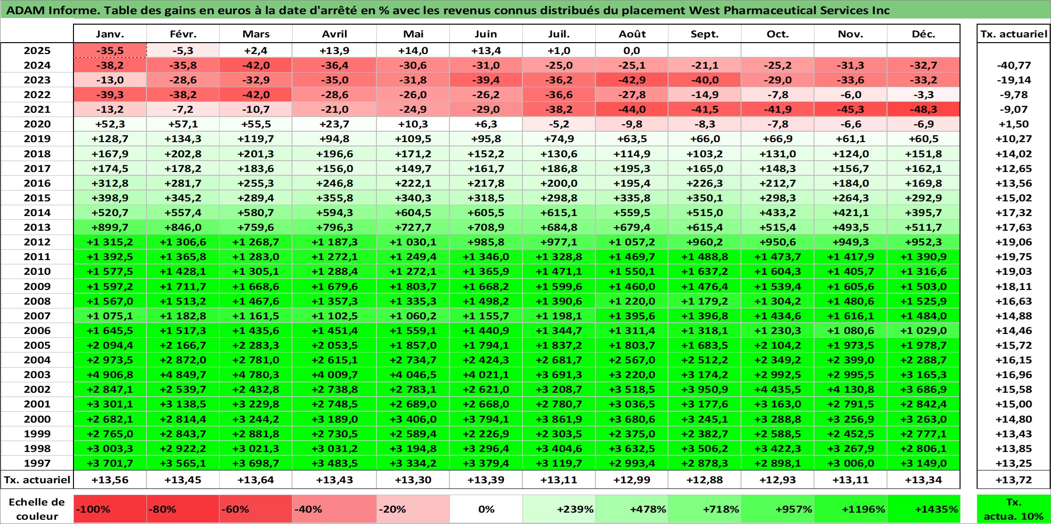Select cell +1 803,7 for May 2009
Screen dimensions: 1051x524
pos(413,287)
